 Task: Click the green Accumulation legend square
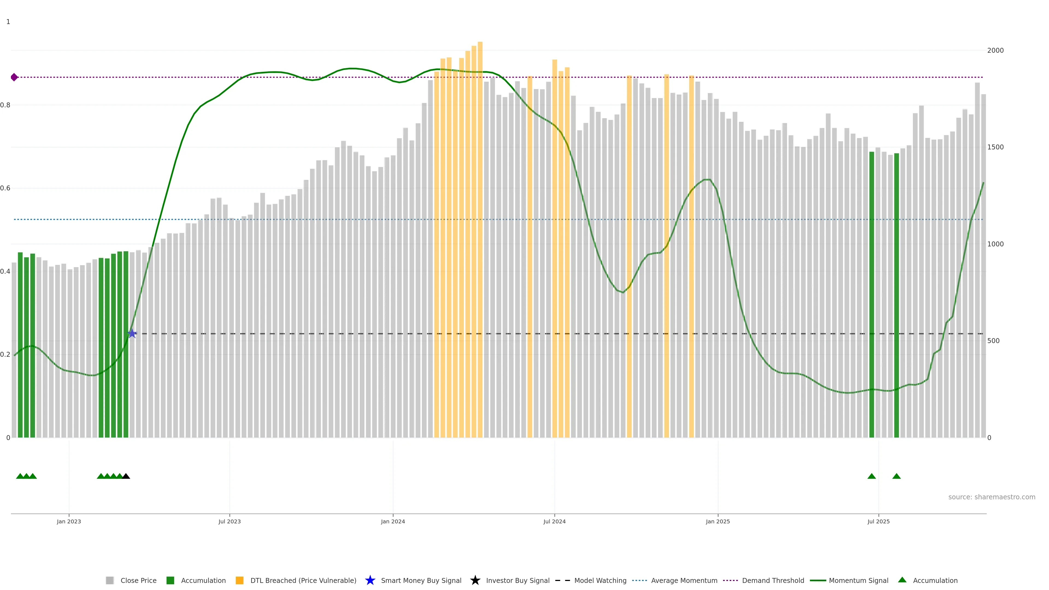pos(170,580)
